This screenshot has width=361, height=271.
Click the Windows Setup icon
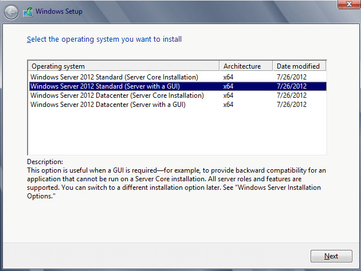point(28,12)
